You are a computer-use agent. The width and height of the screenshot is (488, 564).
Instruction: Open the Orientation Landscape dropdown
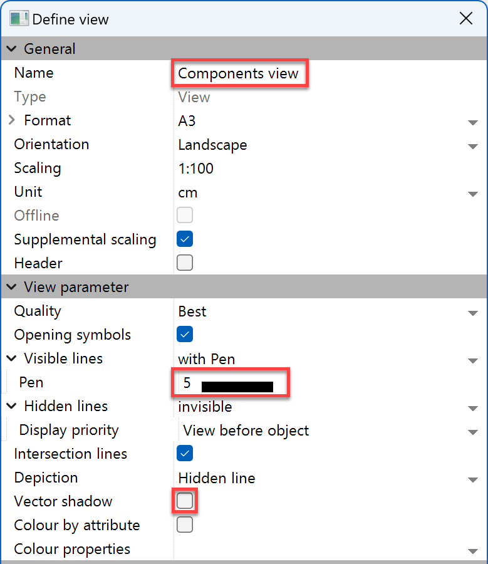(473, 145)
